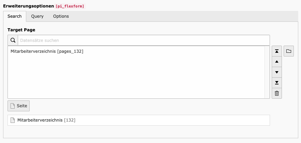
Task: Open the record browser folder icon
Action: (x=289, y=51)
